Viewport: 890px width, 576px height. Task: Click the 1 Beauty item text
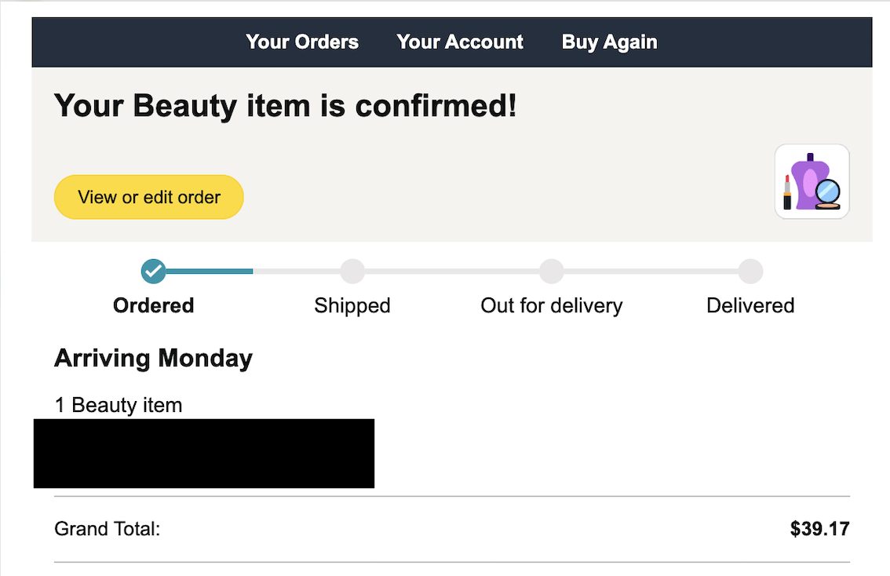pos(118,405)
